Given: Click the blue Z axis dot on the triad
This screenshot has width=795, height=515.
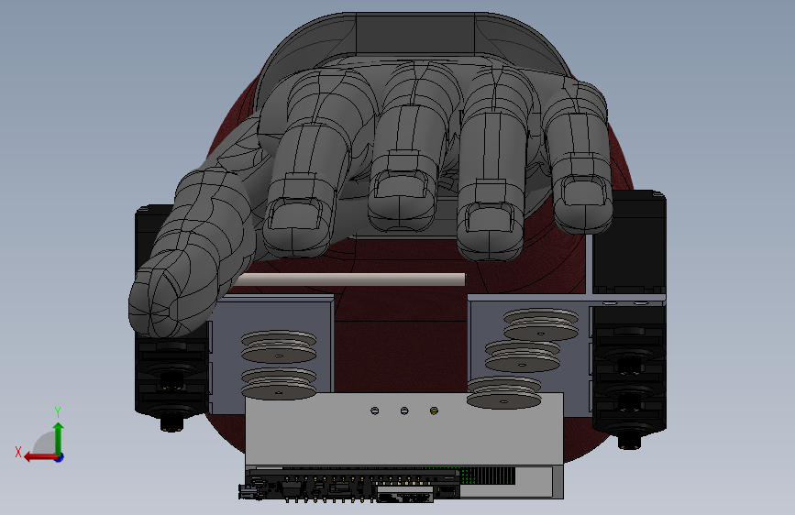Looking at the screenshot, I should (60, 457).
